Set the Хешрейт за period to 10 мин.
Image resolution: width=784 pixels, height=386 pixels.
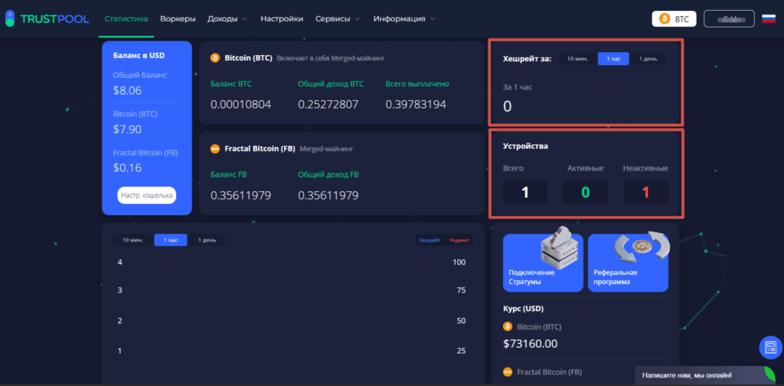(577, 59)
